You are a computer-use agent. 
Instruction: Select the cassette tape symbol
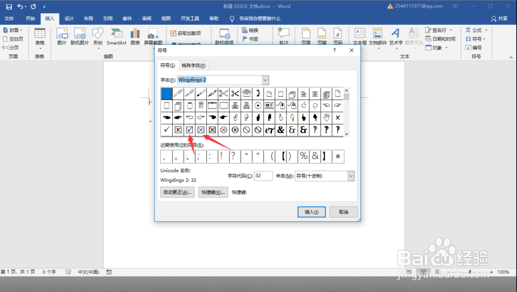coord(269,106)
